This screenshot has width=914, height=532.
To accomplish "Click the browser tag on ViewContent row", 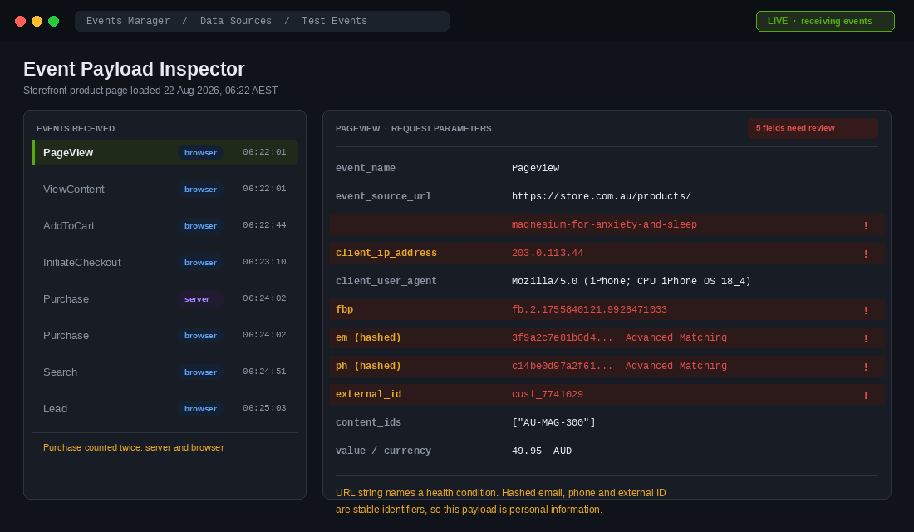I will pos(200,189).
